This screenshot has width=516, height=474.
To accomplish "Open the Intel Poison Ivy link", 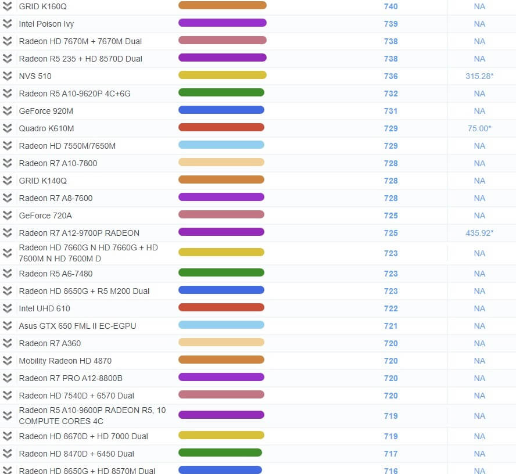I will click(x=46, y=24).
